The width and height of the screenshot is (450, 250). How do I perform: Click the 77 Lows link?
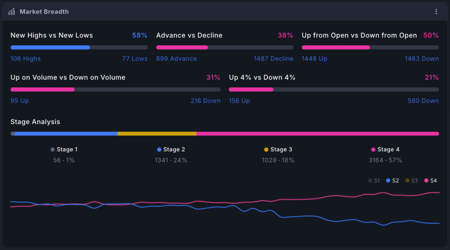(135, 58)
